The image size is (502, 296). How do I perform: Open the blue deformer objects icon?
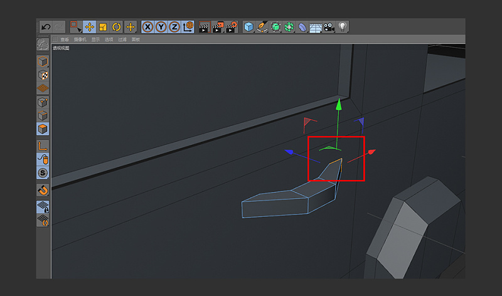[302, 27]
